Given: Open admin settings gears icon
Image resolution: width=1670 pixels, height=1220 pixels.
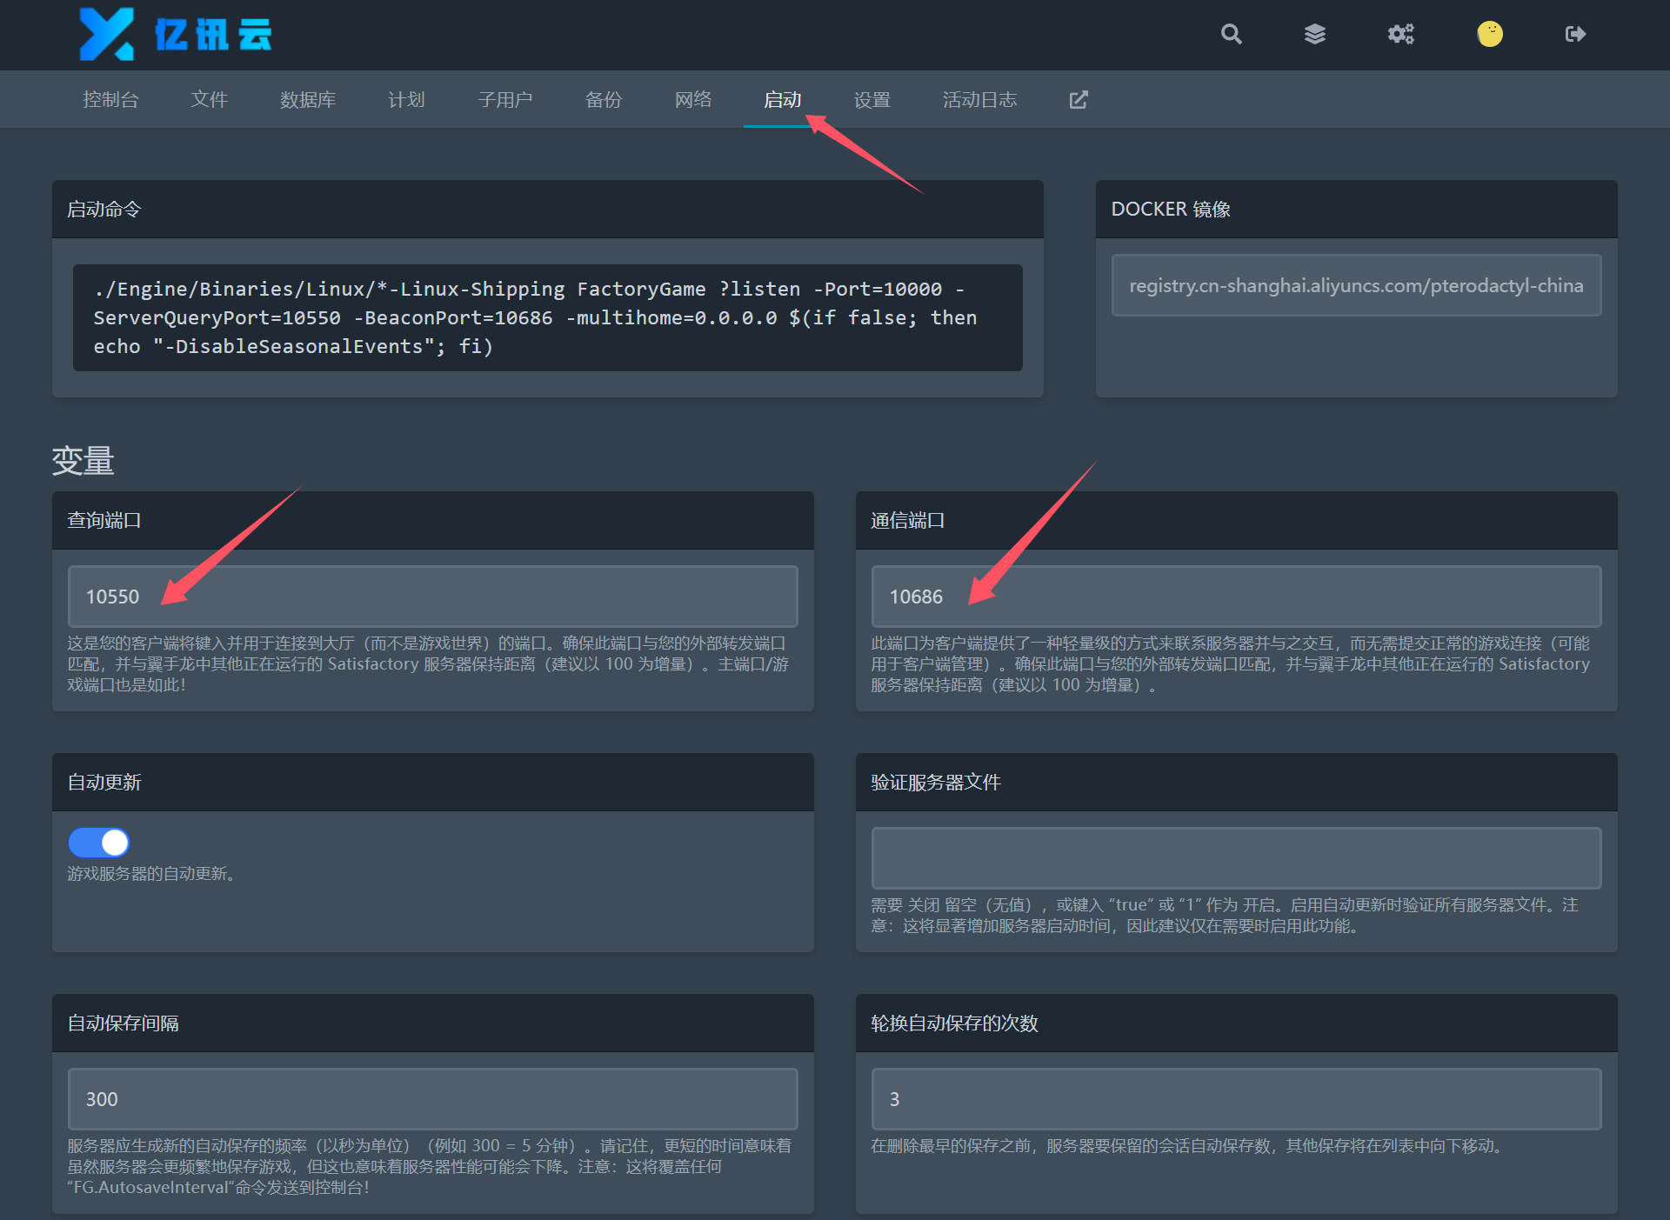Looking at the screenshot, I should [x=1400, y=34].
